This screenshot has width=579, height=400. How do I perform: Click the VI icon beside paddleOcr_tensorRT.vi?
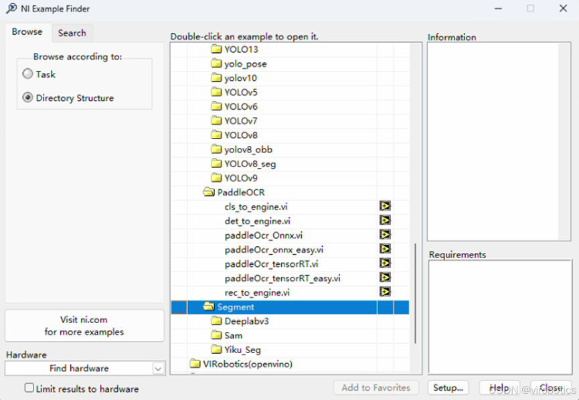(x=385, y=263)
